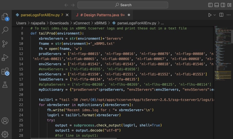Click line number 22 in the gutter
Viewport: 233px width, 139px height.
pyautogui.click(x=21, y=105)
